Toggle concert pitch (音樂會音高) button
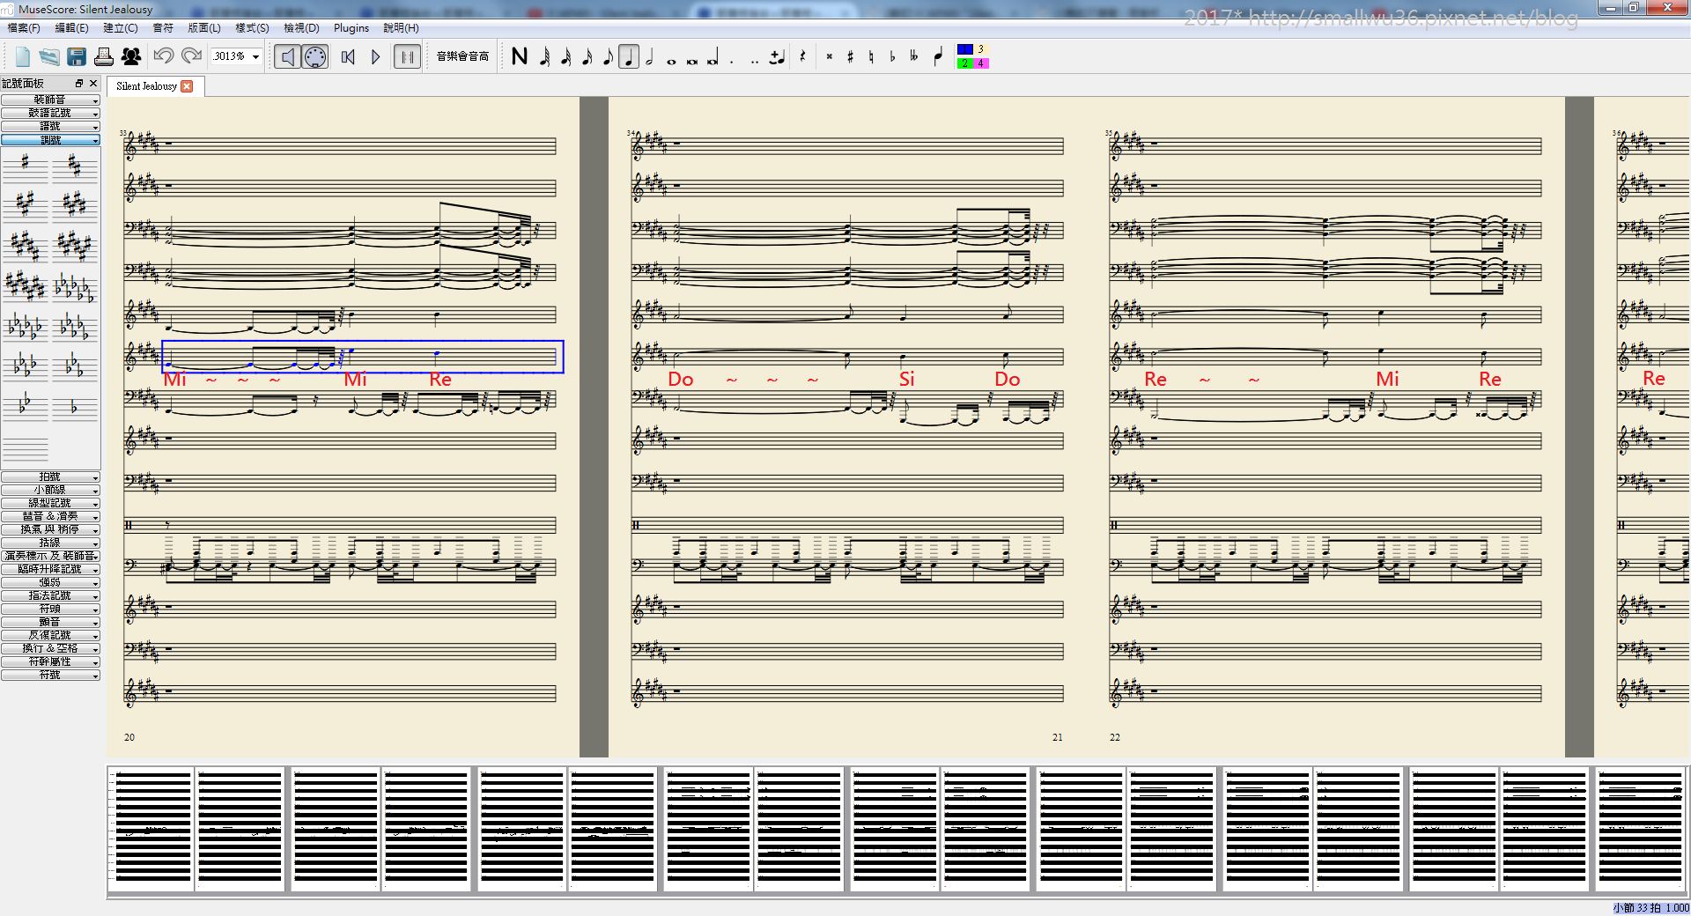Screen dimensions: 1691x916 pos(462,56)
